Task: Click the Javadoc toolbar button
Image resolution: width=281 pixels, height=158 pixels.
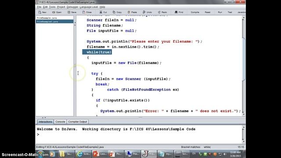Action: (x=241, y=12)
